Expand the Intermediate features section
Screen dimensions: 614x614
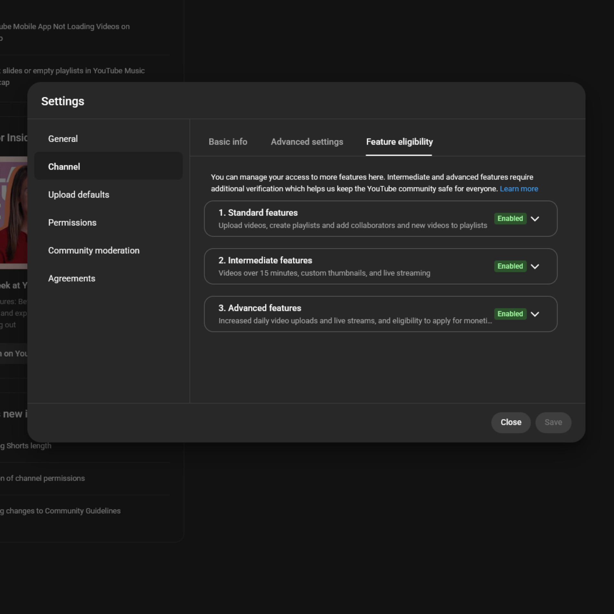point(535,266)
